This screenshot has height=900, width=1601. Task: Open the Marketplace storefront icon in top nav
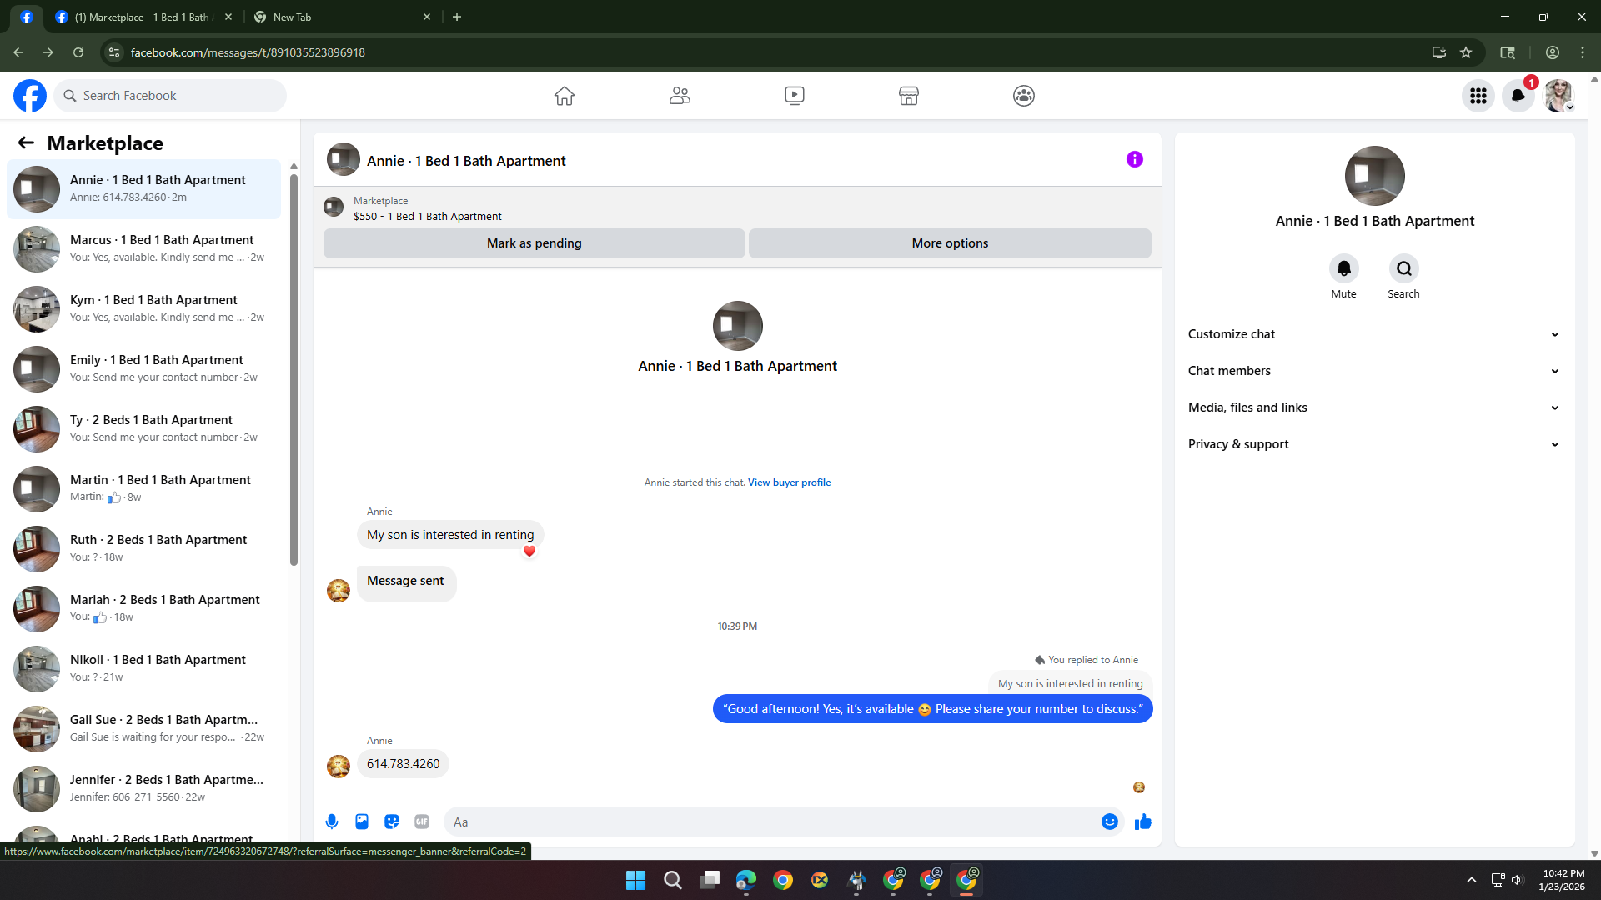[909, 96]
